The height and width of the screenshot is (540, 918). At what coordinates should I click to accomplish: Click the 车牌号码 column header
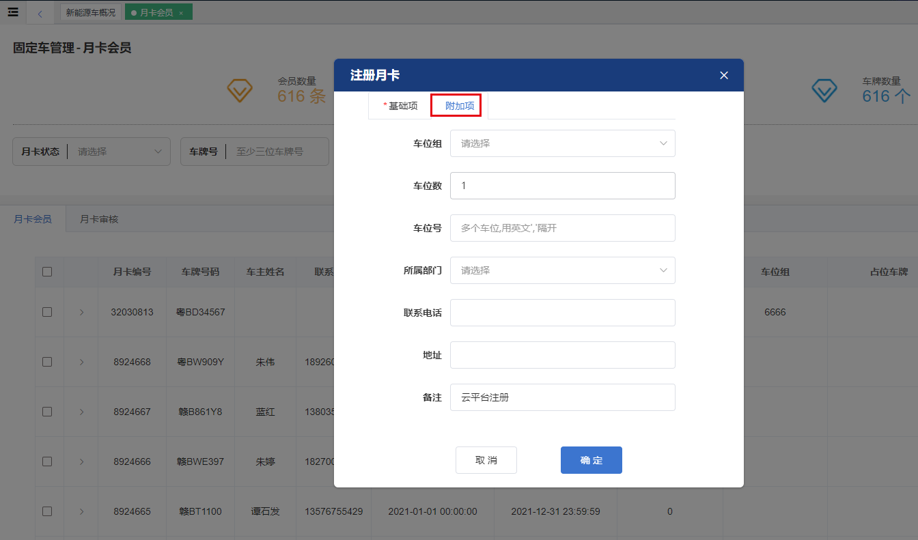click(200, 272)
